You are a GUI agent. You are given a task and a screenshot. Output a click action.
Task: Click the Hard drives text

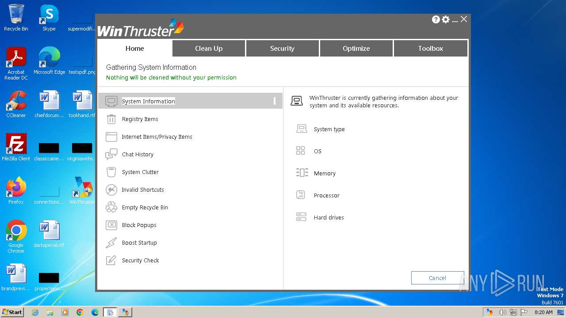329,218
